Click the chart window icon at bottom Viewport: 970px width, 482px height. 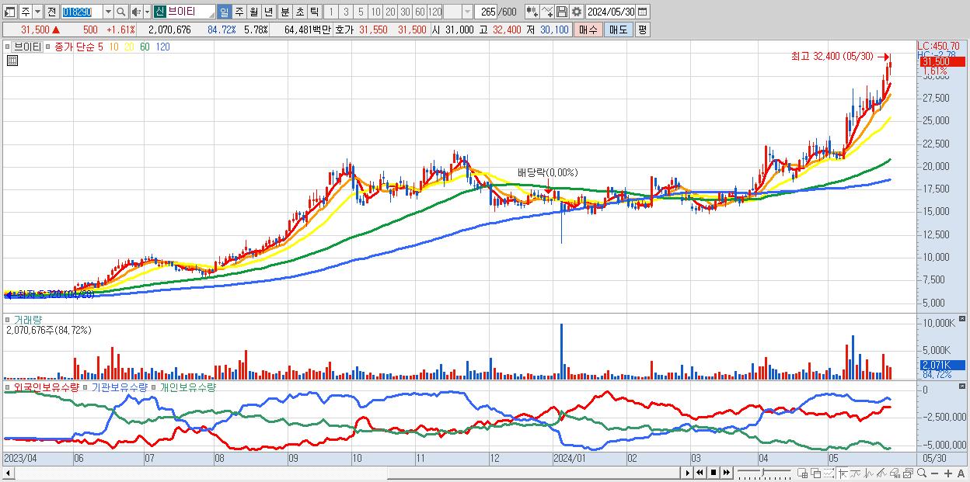(908, 473)
